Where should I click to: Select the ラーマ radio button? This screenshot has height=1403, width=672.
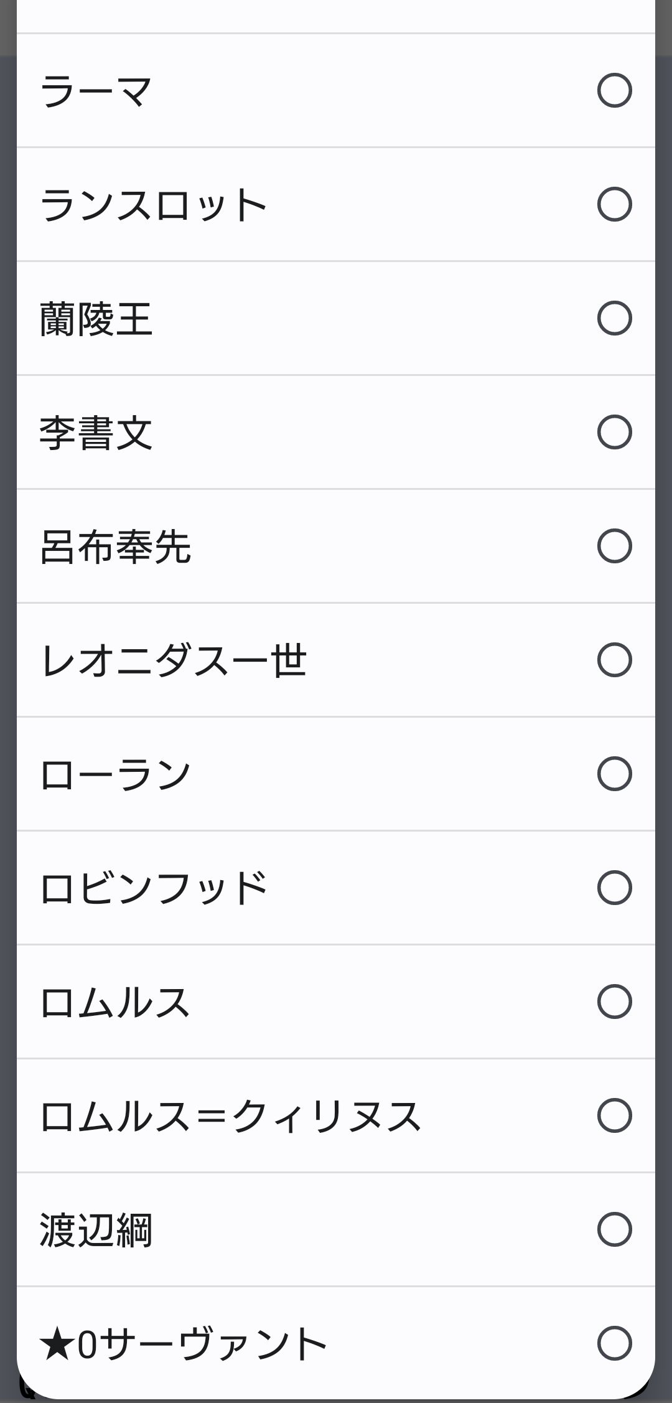[x=614, y=91]
